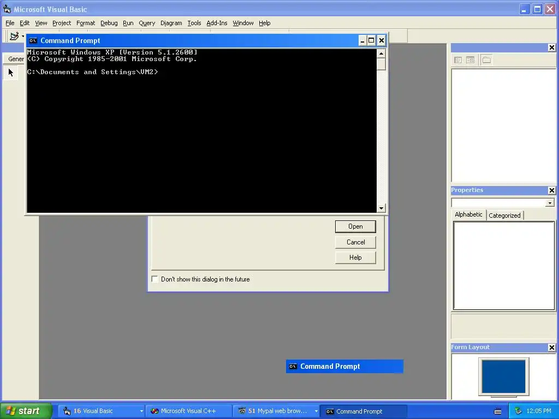The image size is (559, 419).
Task: Expand the Visual Basic taskbar group dropdown
Action: coord(141,411)
